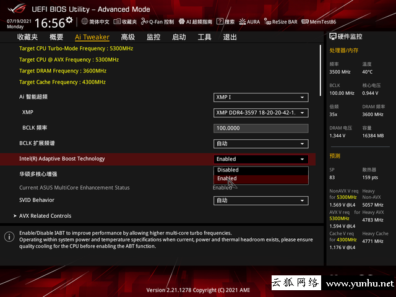This screenshot has width=396, height=297.
Task: Click Target CPU @ AVX Frequency text
Action: pos(69,60)
